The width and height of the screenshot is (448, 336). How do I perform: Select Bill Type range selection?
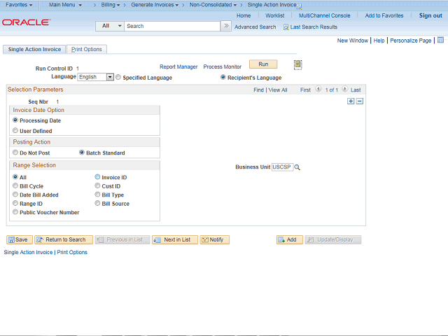(97, 195)
